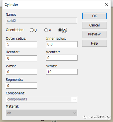Screen dimensions: 113x122
Task: Click the Name field containing solid2
Action: tap(41, 21)
